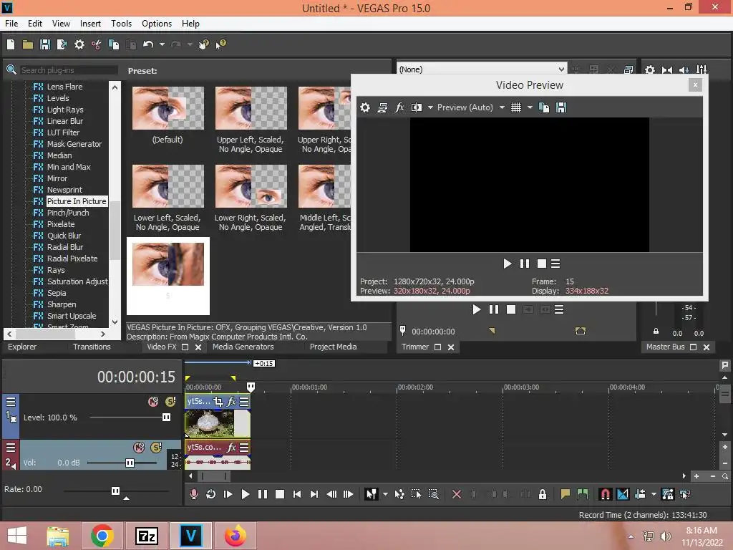
Task: Toggle Loop Playback in transport bar
Action: click(x=211, y=494)
